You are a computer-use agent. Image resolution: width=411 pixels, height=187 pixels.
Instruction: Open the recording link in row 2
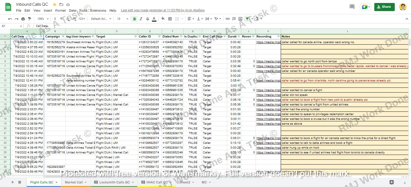(x=268, y=42)
